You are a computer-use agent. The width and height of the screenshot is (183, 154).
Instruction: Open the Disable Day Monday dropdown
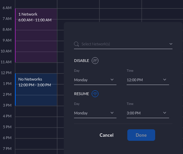[95, 80]
